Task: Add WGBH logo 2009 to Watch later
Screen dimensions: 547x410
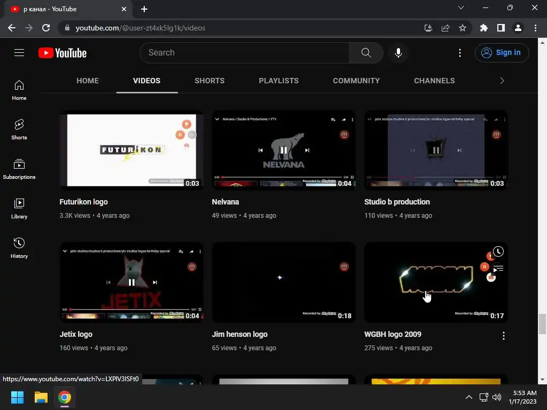Action: [x=498, y=251]
